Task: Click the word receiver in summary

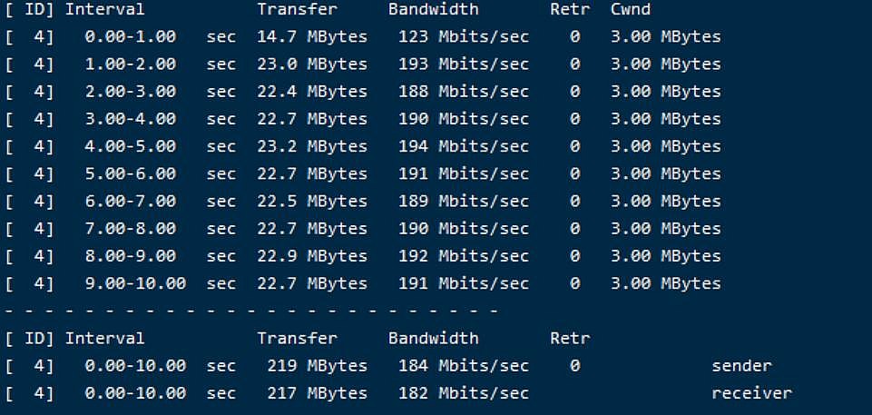Action: 752,392
